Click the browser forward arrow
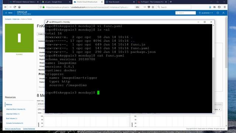 click(10, 7)
